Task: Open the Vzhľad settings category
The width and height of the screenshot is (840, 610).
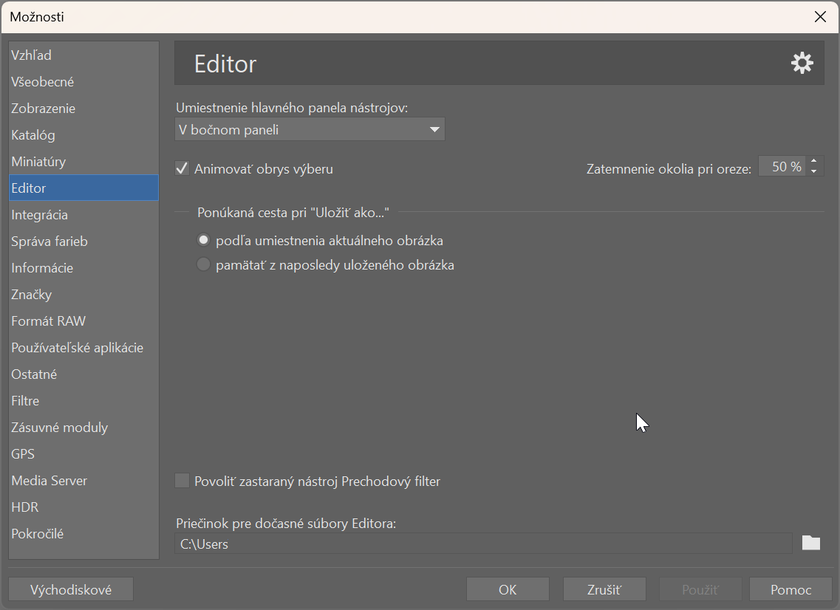Action: pyautogui.click(x=83, y=55)
